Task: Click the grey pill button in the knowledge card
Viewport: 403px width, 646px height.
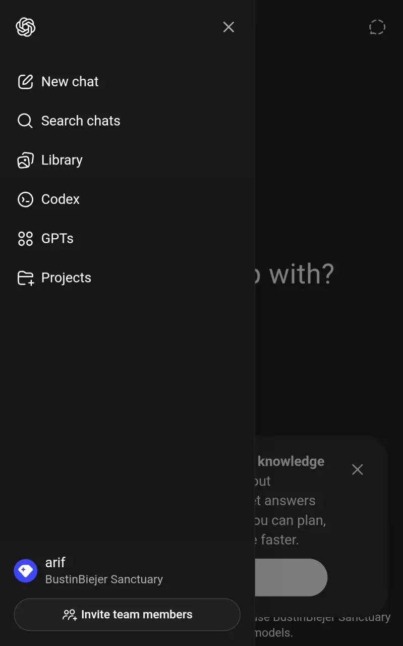Action: (x=291, y=577)
